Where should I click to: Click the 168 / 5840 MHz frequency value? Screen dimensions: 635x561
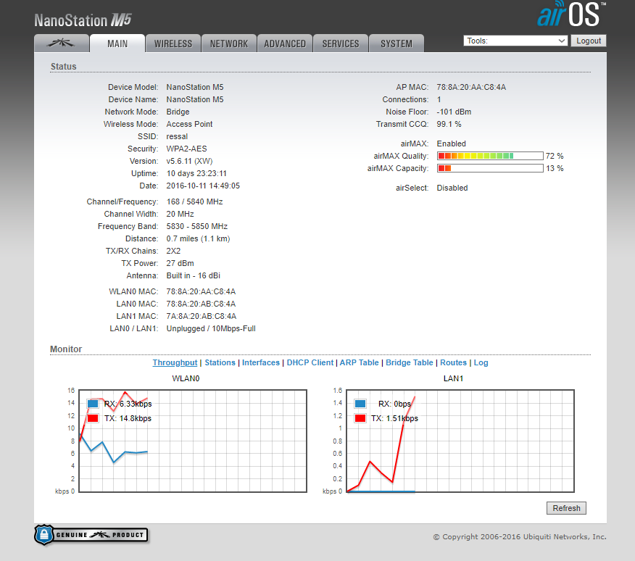pos(194,201)
